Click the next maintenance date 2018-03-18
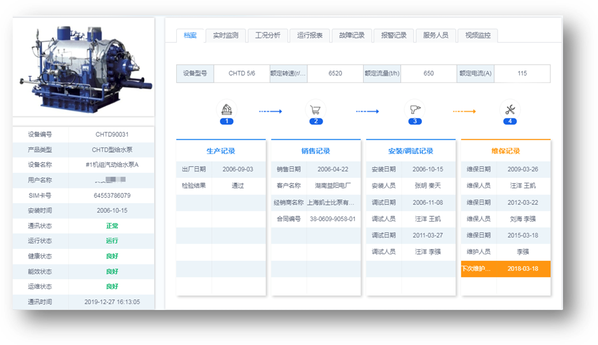 click(523, 269)
